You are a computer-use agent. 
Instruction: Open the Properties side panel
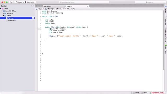pos(166,20)
